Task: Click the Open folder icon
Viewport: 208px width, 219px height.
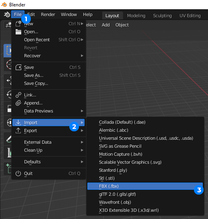Action: pos(18,32)
